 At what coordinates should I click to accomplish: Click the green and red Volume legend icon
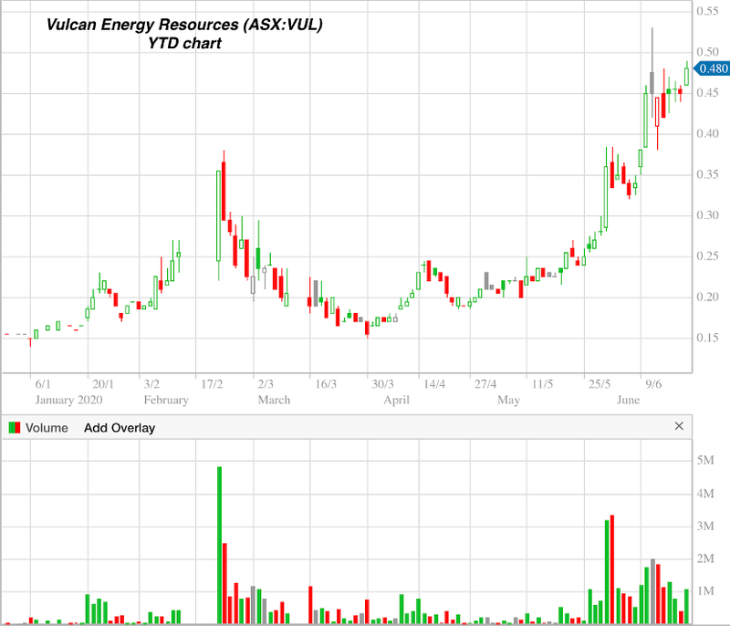[15, 428]
